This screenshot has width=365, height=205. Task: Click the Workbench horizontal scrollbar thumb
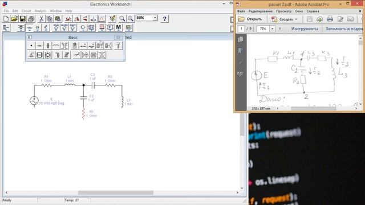pyautogui.click(x=115, y=192)
